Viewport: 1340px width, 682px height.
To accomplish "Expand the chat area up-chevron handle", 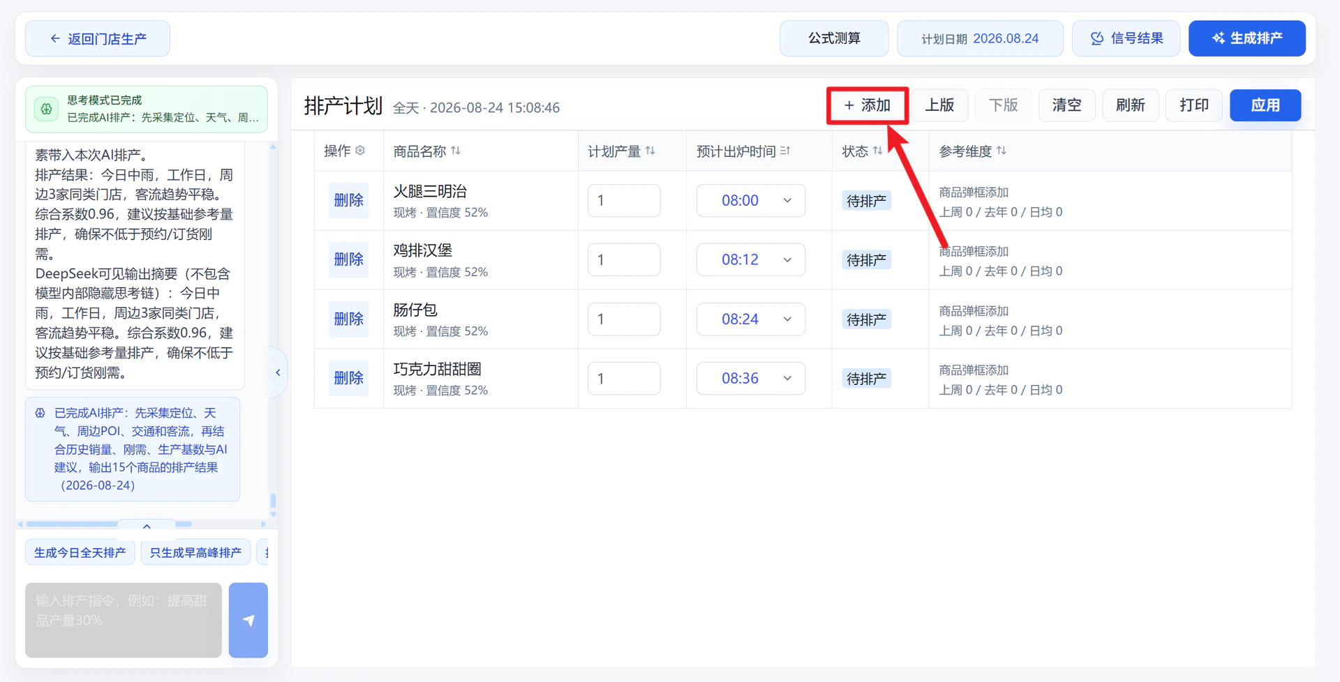I will coord(147,526).
